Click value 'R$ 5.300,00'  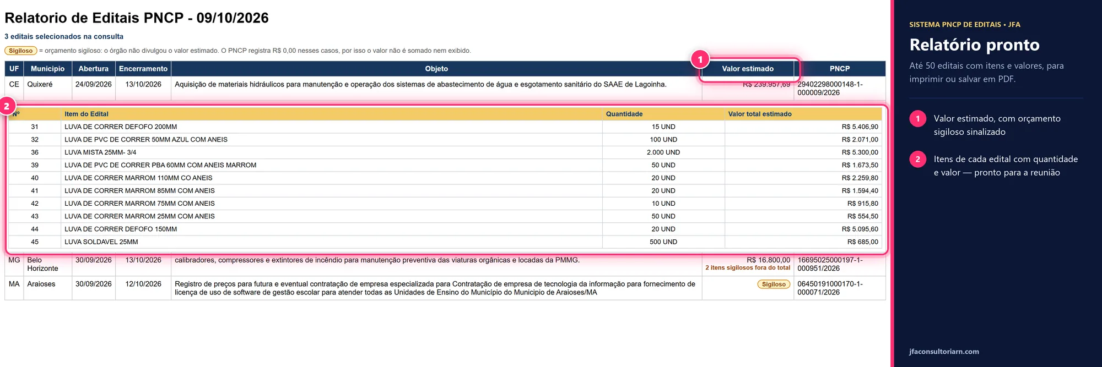(x=860, y=152)
